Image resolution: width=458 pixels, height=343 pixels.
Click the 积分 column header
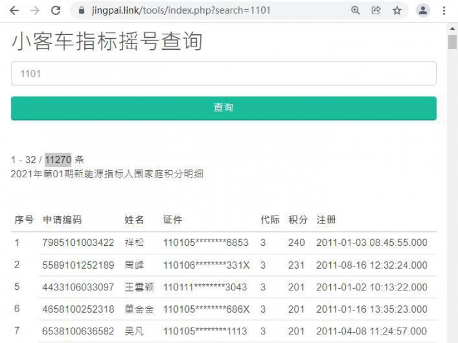[298, 220]
